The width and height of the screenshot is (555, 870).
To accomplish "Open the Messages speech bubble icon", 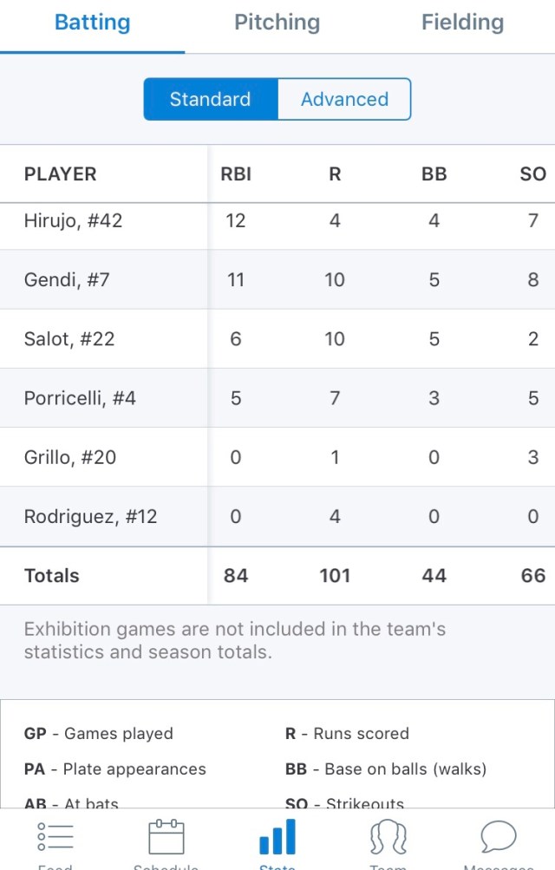I will pyautogui.click(x=498, y=840).
